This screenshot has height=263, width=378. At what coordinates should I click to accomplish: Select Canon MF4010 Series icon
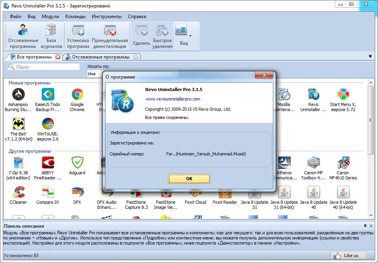pos(343,163)
